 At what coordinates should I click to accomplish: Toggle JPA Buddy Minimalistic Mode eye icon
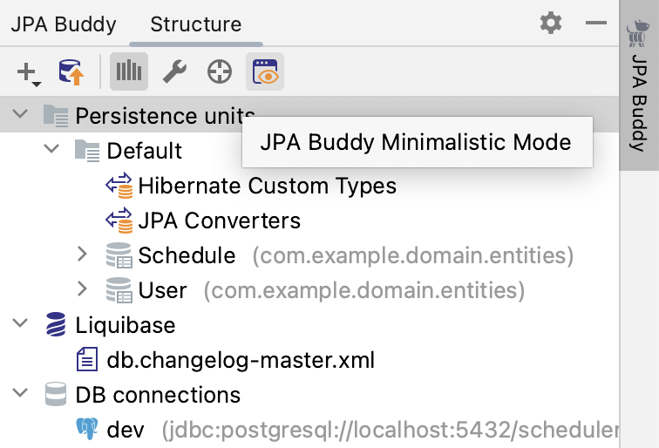click(x=265, y=72)
